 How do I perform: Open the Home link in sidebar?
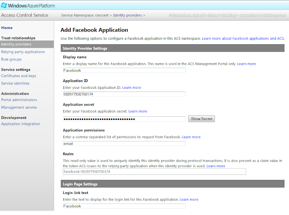[x=7, y=28]
